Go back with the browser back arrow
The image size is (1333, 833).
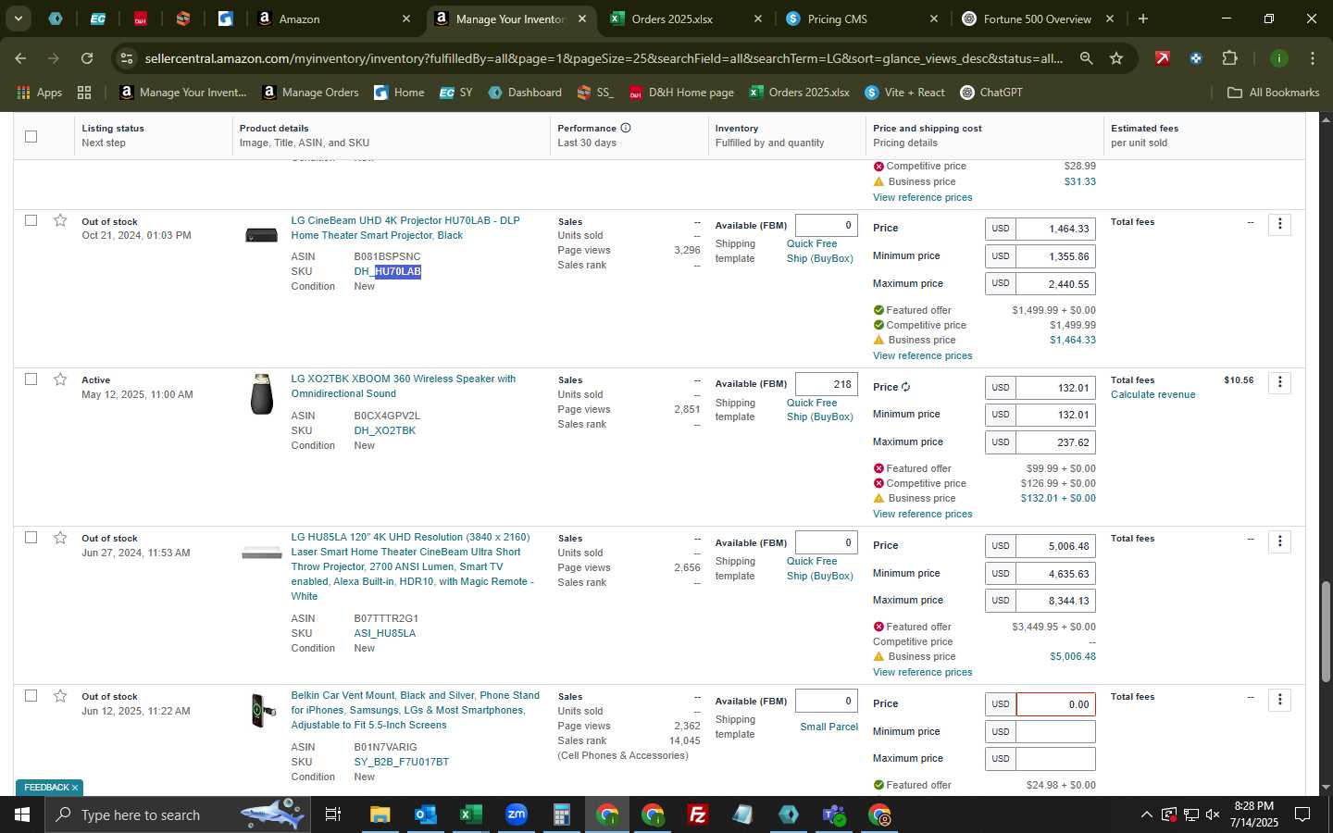[x=20, y=58]
